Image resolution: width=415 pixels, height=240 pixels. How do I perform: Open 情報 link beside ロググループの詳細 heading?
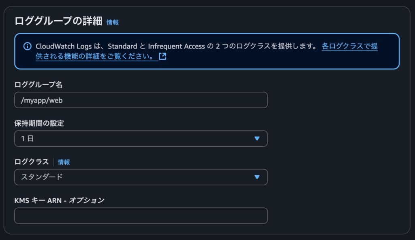pyautogui.click(x=113, y=22)
